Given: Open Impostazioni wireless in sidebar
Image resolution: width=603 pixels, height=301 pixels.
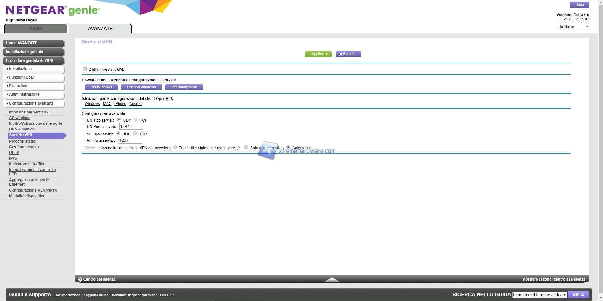Looking at the screenshot, I should point(29,112).
